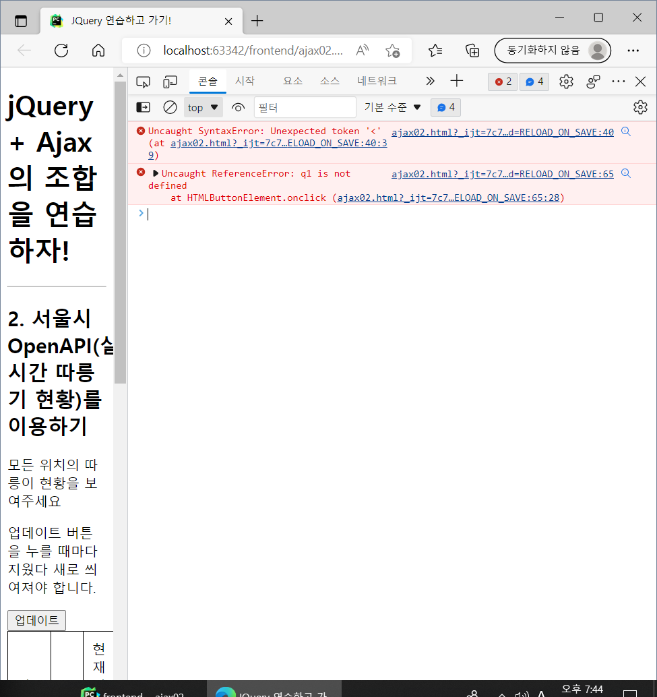Go to the browser home page

point(98,51)
